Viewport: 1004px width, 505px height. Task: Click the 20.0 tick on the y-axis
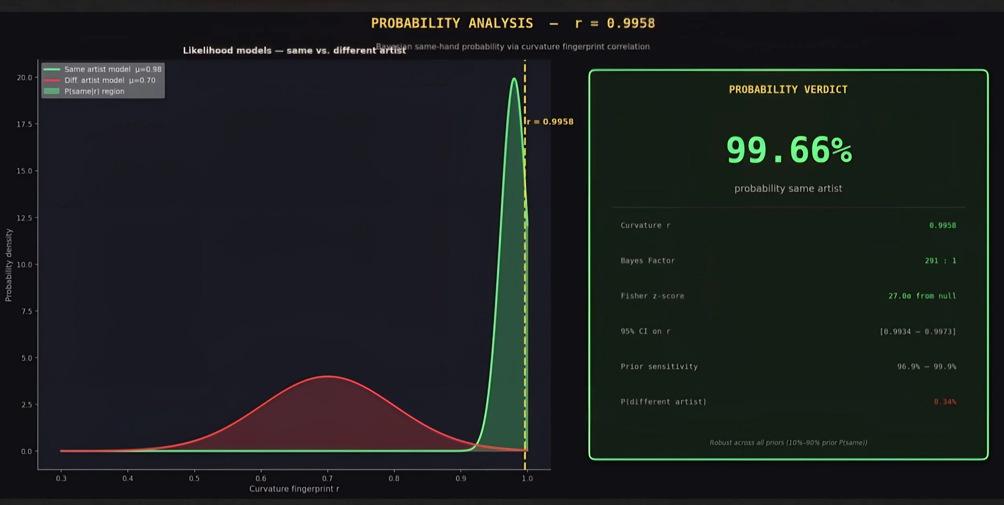(24, 77)
